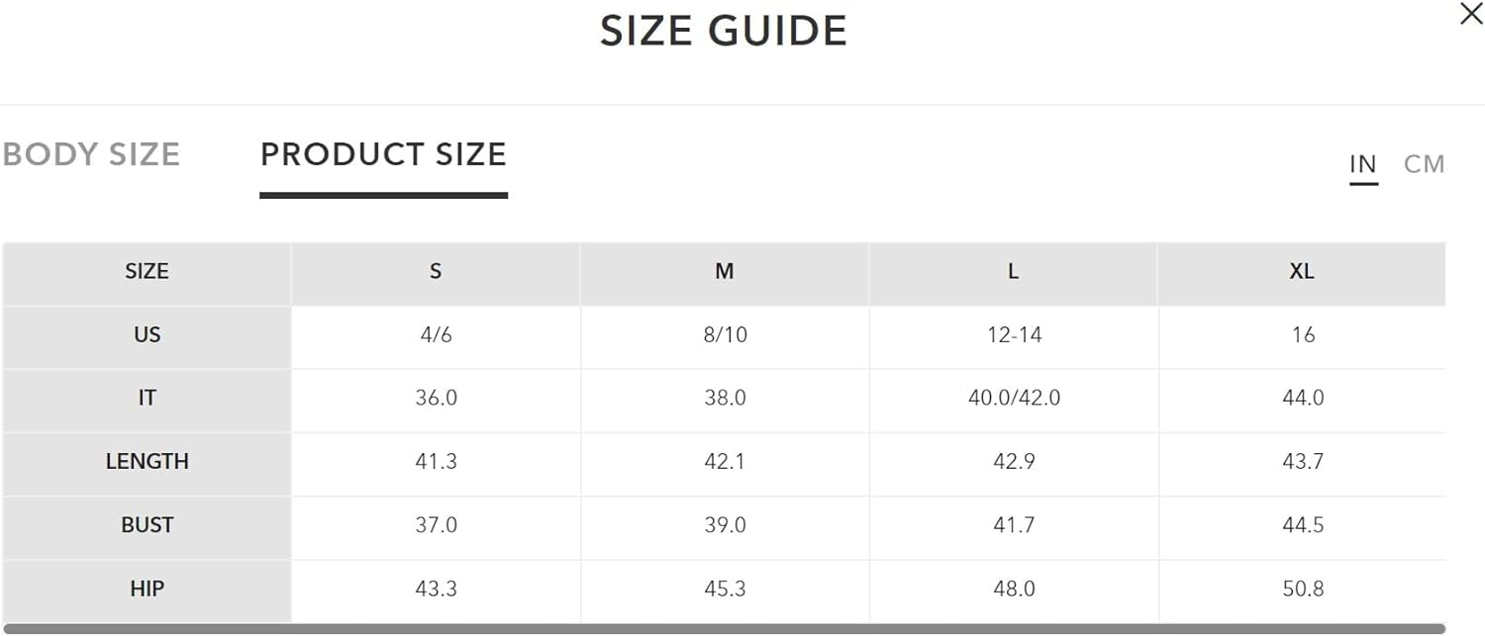Switch to the Body Size tab
The image size is (1485, 636).
click(91, 155)
